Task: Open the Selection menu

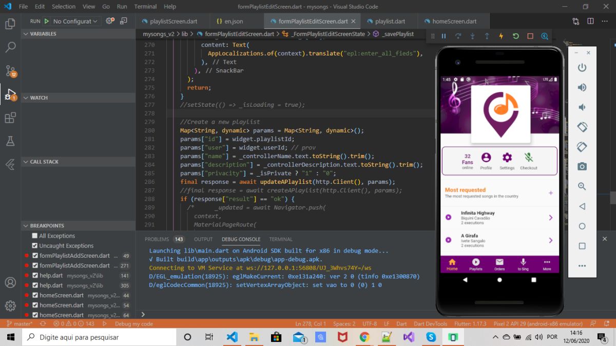Action: tap(64, 7)
